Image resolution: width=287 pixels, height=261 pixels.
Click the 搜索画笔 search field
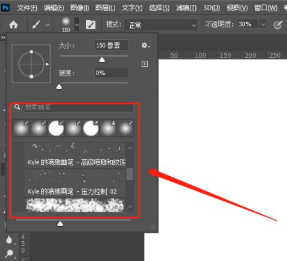(x=78, y=108)
